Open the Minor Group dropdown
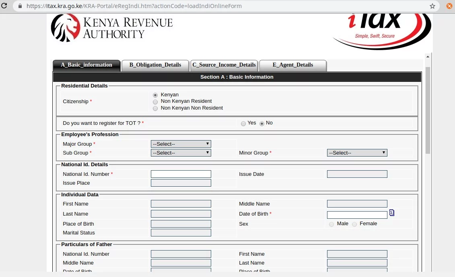The image size is (455, 277). tap(357, 153)
